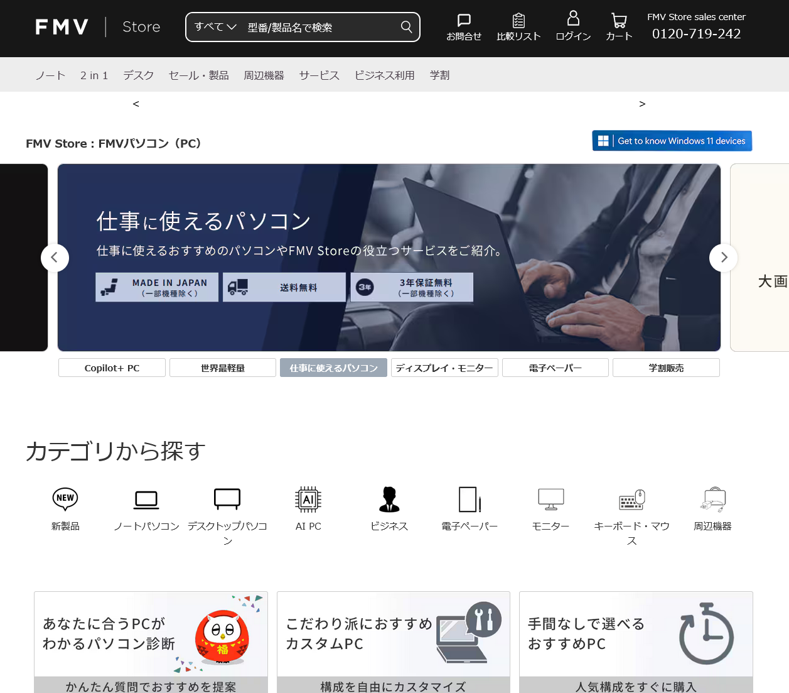Focus the 型番/製品名で検索 search field

tap(320, 28)
